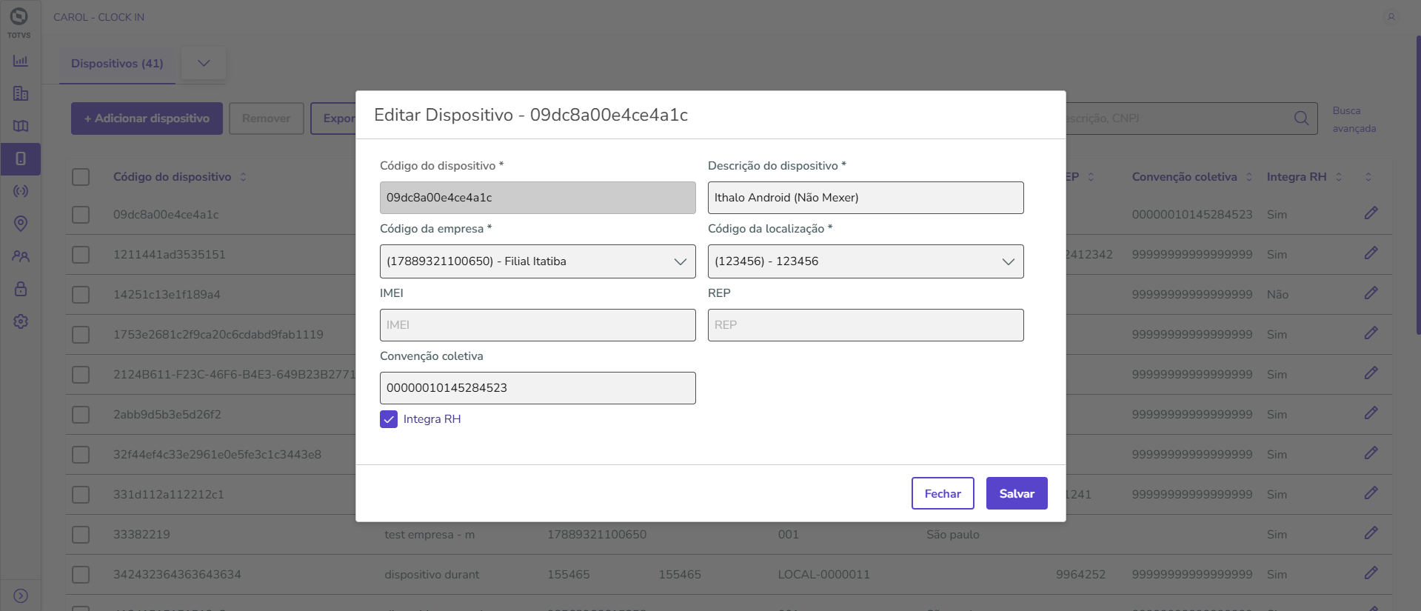Select checkbox for device 1211441ad3535151
1421x611 pixels.
point(81,255)
